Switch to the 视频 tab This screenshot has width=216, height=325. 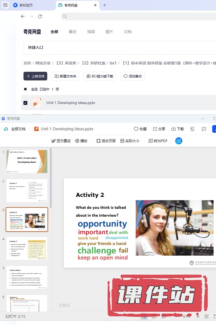tap(91, 32)
